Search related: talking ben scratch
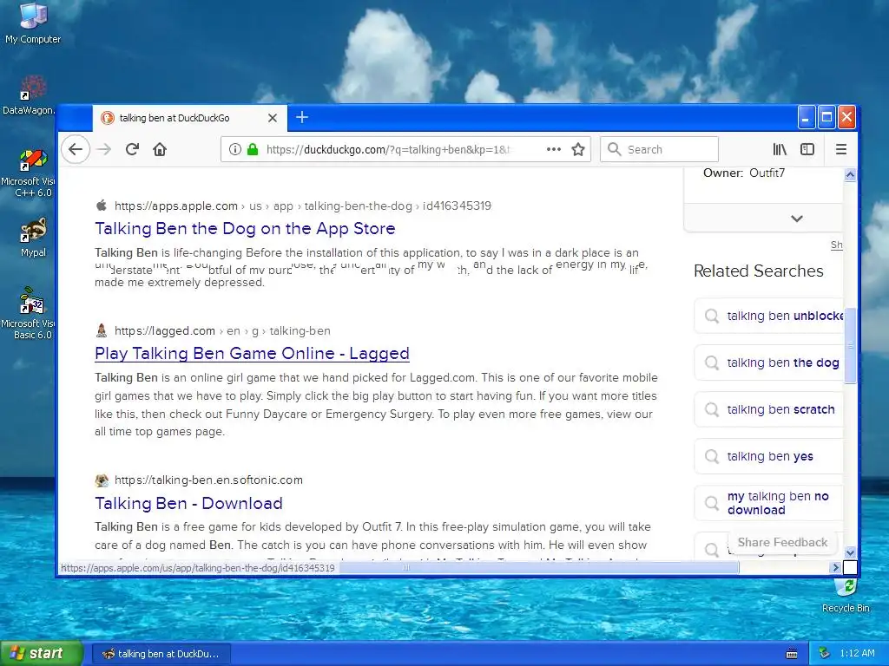The width and height of the screenshot is (889, 666). pos(769,409)
